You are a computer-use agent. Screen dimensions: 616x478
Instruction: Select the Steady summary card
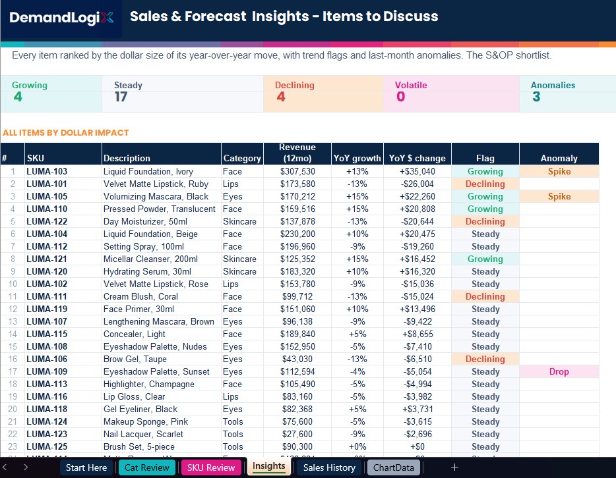point(182,93)
